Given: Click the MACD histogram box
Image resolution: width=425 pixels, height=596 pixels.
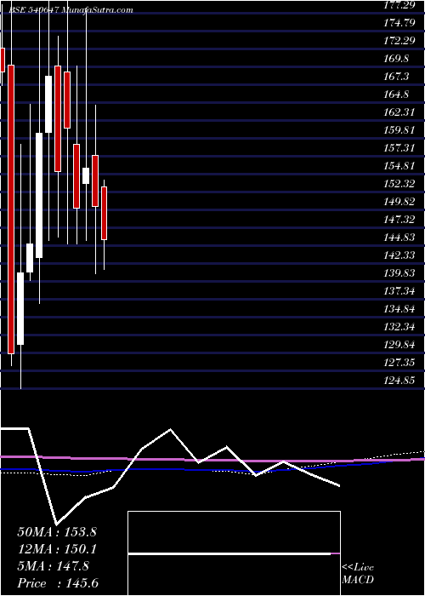Looking at the screenshot, I should [234, 553].
